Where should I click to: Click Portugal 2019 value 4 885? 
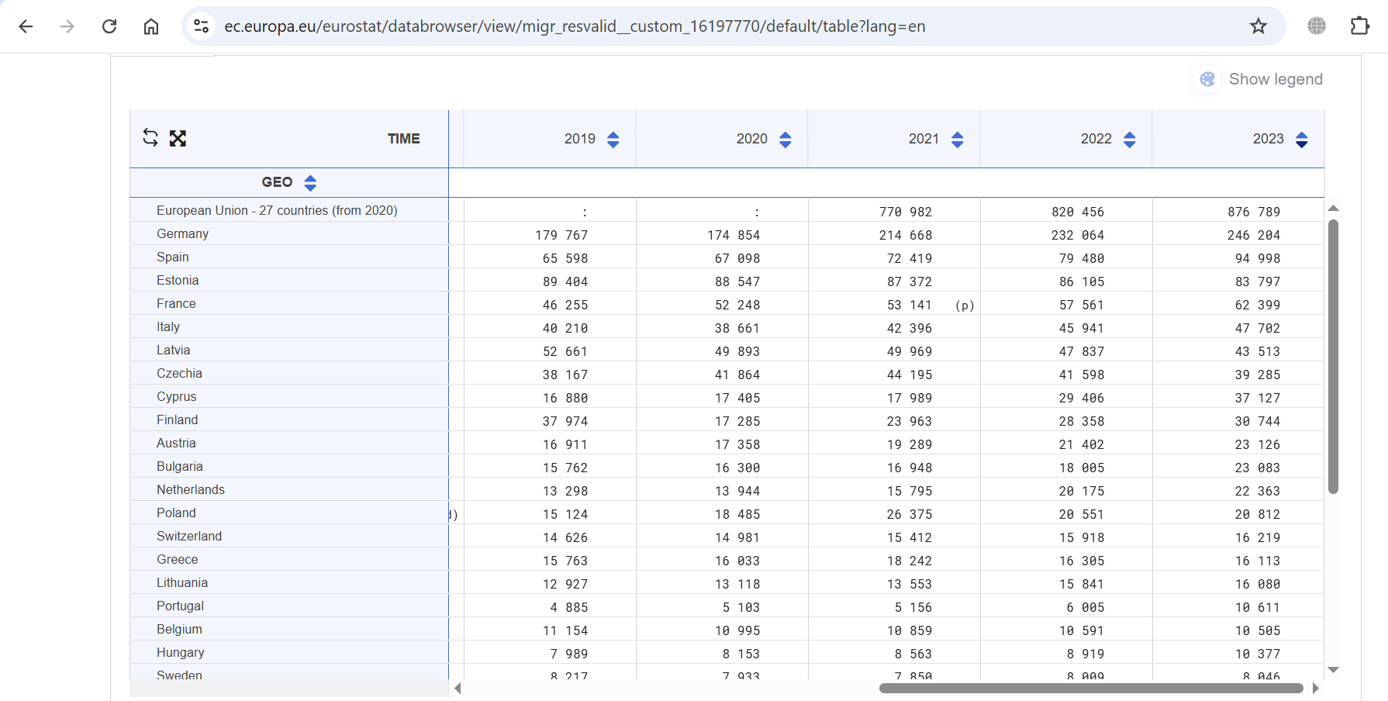tap(569, 607)
